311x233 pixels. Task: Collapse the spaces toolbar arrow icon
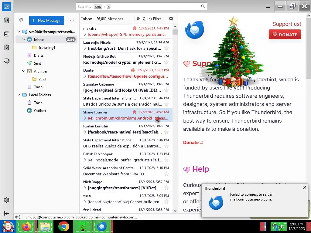[x=7, y=213]
